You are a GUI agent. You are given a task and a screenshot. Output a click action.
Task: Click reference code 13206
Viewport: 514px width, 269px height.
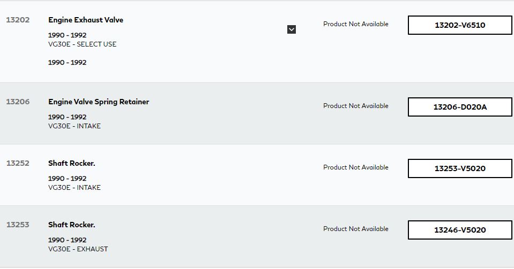point(18,102)
